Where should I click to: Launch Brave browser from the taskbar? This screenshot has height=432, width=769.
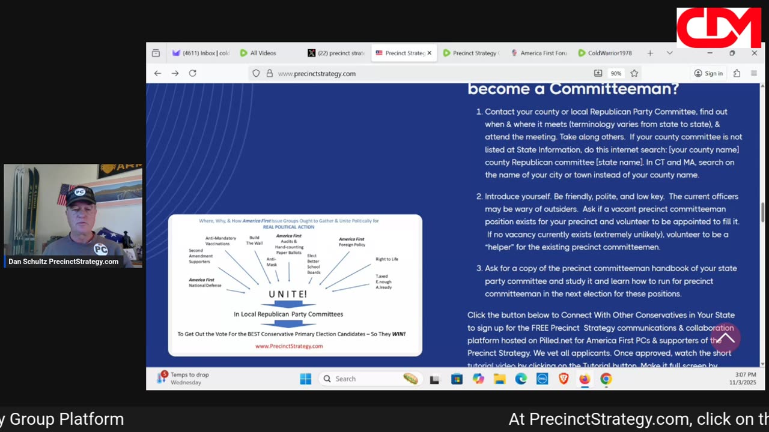[x=564, y=379]
